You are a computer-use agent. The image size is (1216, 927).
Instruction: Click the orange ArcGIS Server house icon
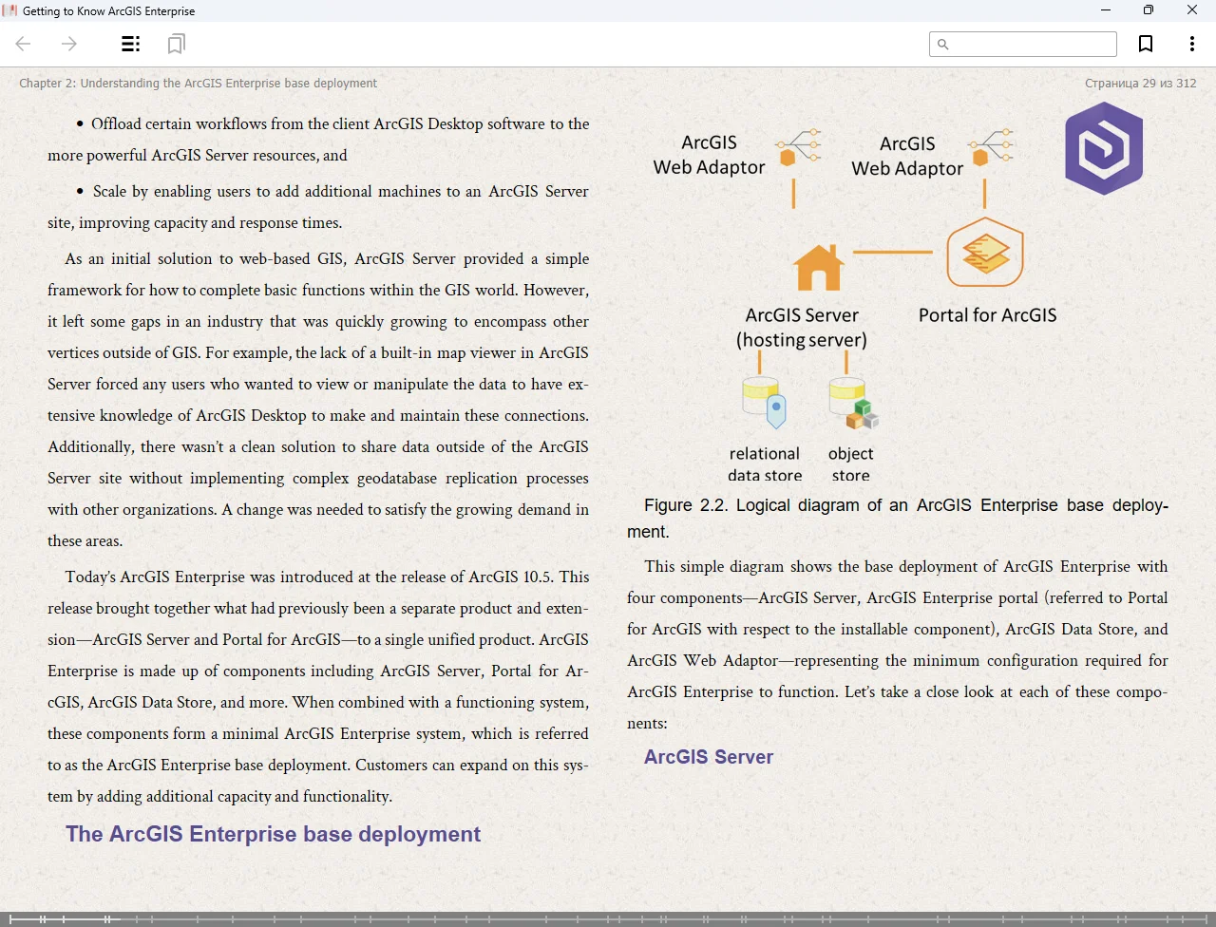coord(819,267)
